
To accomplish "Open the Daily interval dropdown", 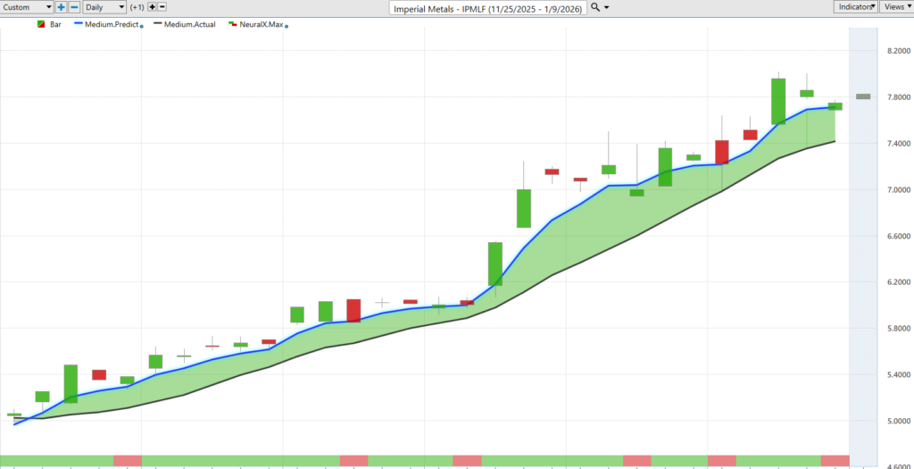I will tap(104, 7).
